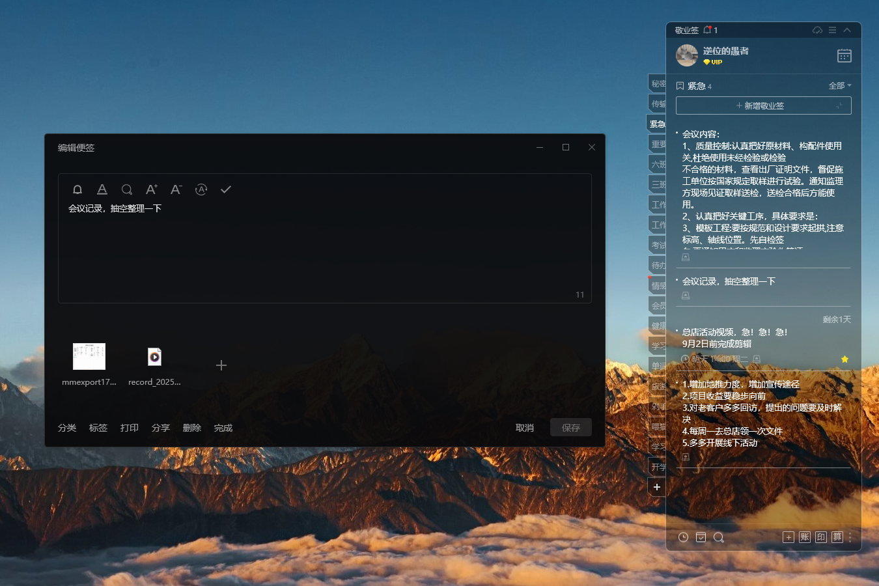879x586 pixels.
Task: Save the note with the 保存 button
Action: 571,428
